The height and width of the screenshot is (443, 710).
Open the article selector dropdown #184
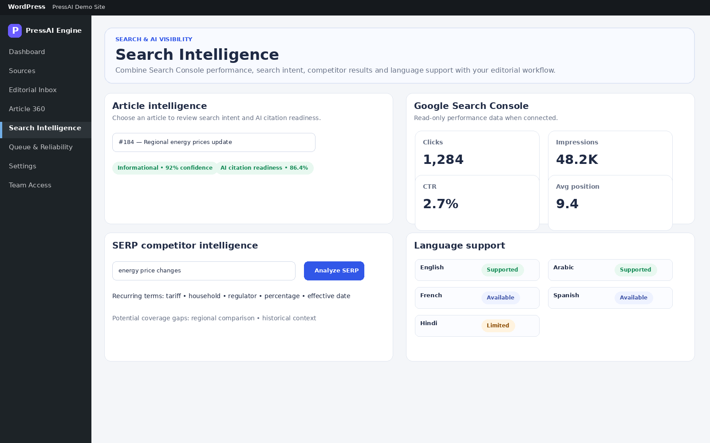(214, 142)
